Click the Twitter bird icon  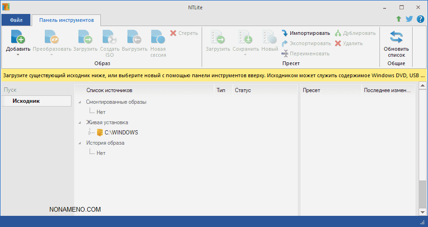point(409,20)
